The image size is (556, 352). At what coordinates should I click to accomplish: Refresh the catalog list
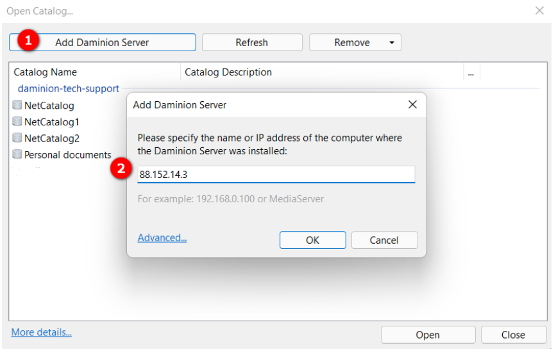point(251,42)
